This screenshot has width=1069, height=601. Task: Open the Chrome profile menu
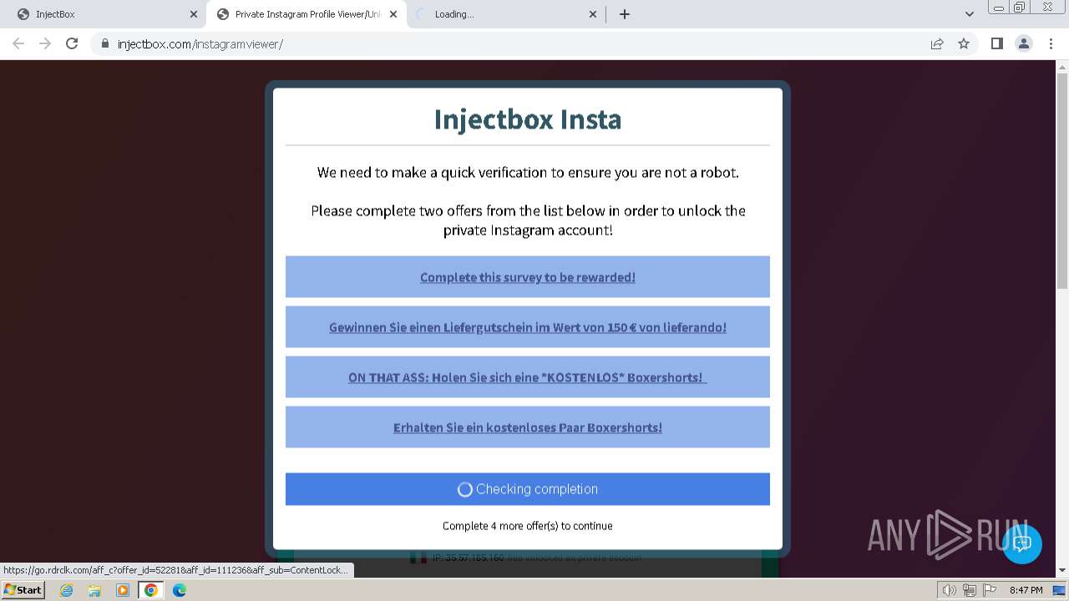(x=1024, y=43)
